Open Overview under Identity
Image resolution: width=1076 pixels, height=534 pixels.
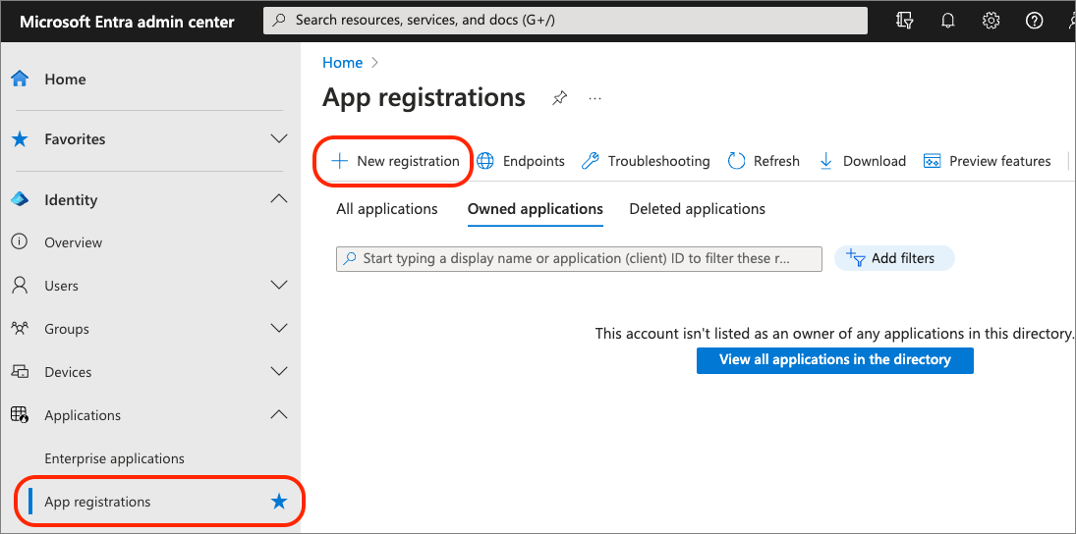tap(74, 242)
